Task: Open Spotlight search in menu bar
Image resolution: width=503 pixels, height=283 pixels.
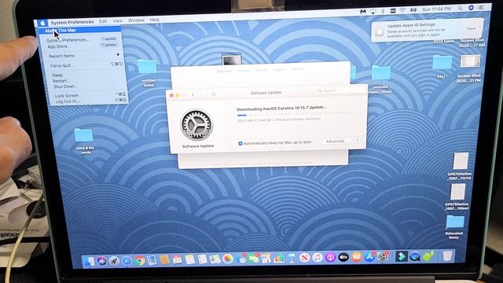Action: tap(460, 9)
